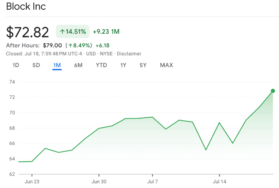Click the $72.82 current price

(28, 32)
